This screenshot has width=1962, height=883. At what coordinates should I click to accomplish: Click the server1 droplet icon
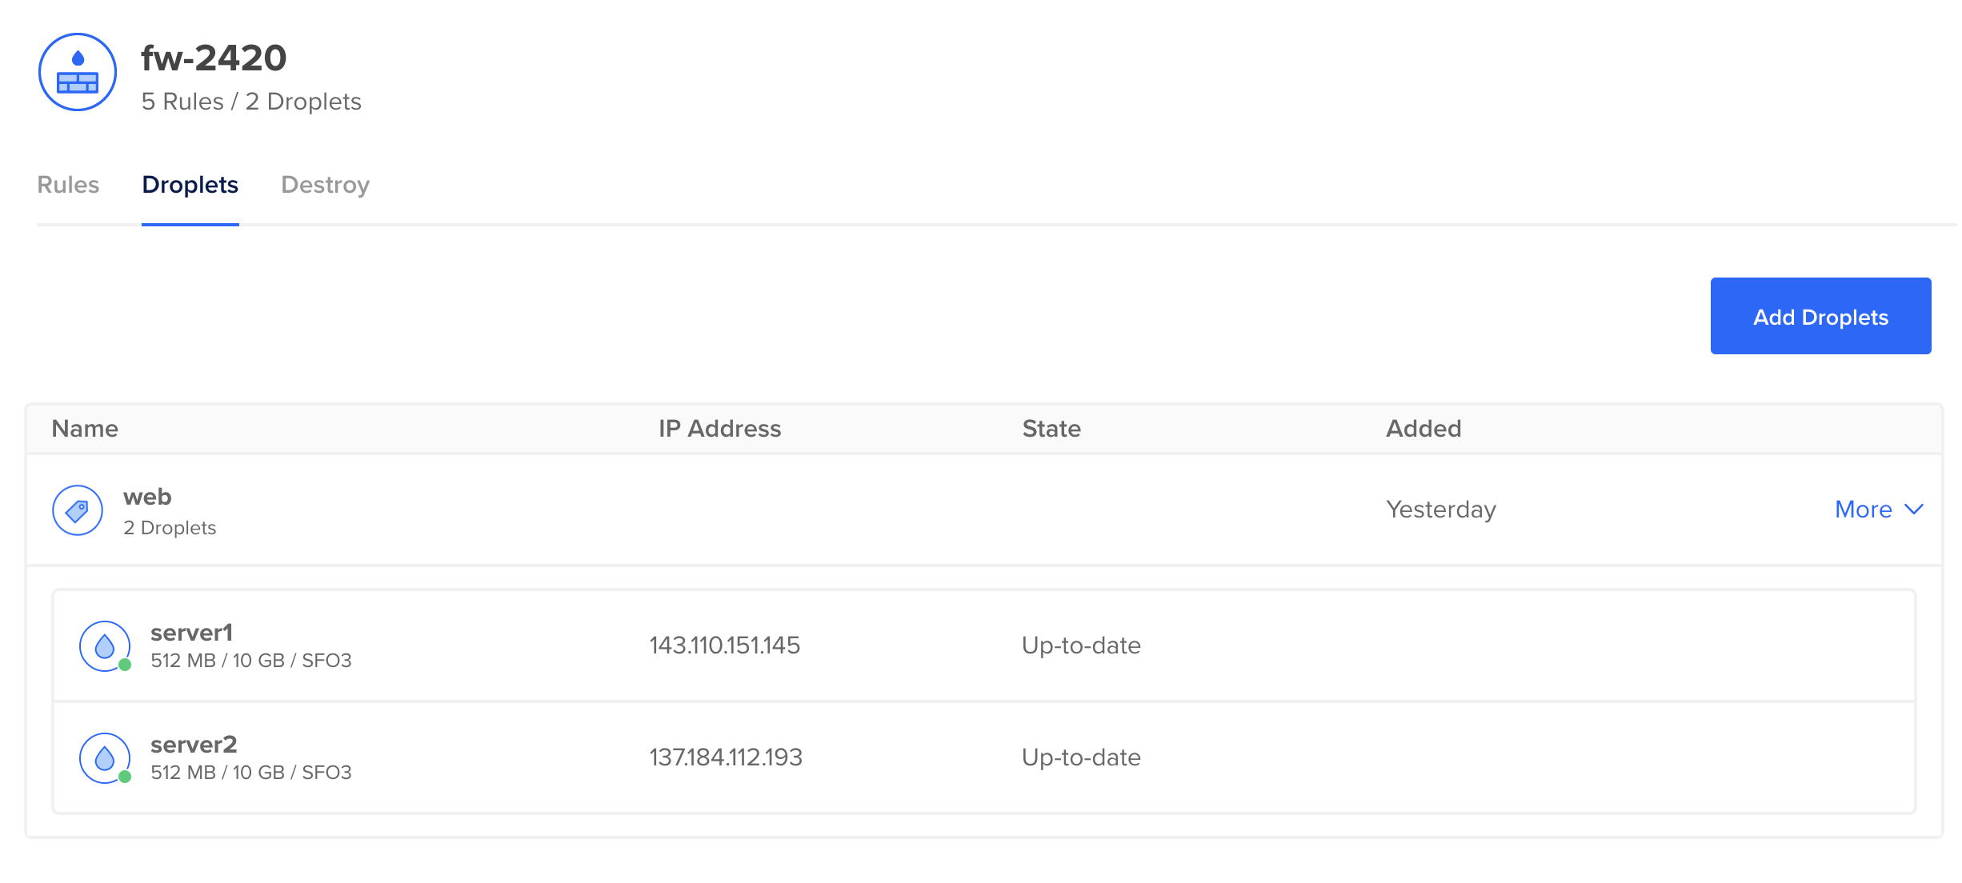[105, 645]
